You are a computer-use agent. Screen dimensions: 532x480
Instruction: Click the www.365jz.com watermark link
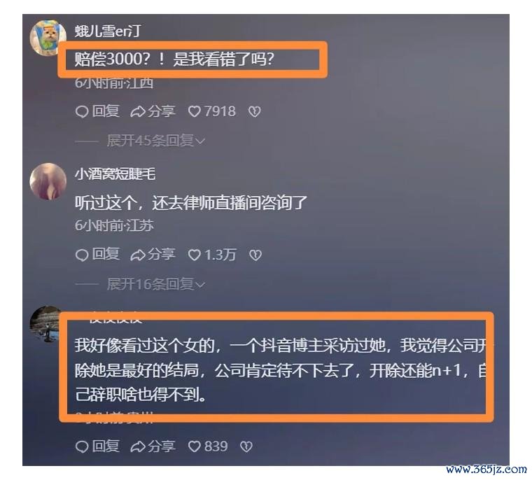coord(486,469)
